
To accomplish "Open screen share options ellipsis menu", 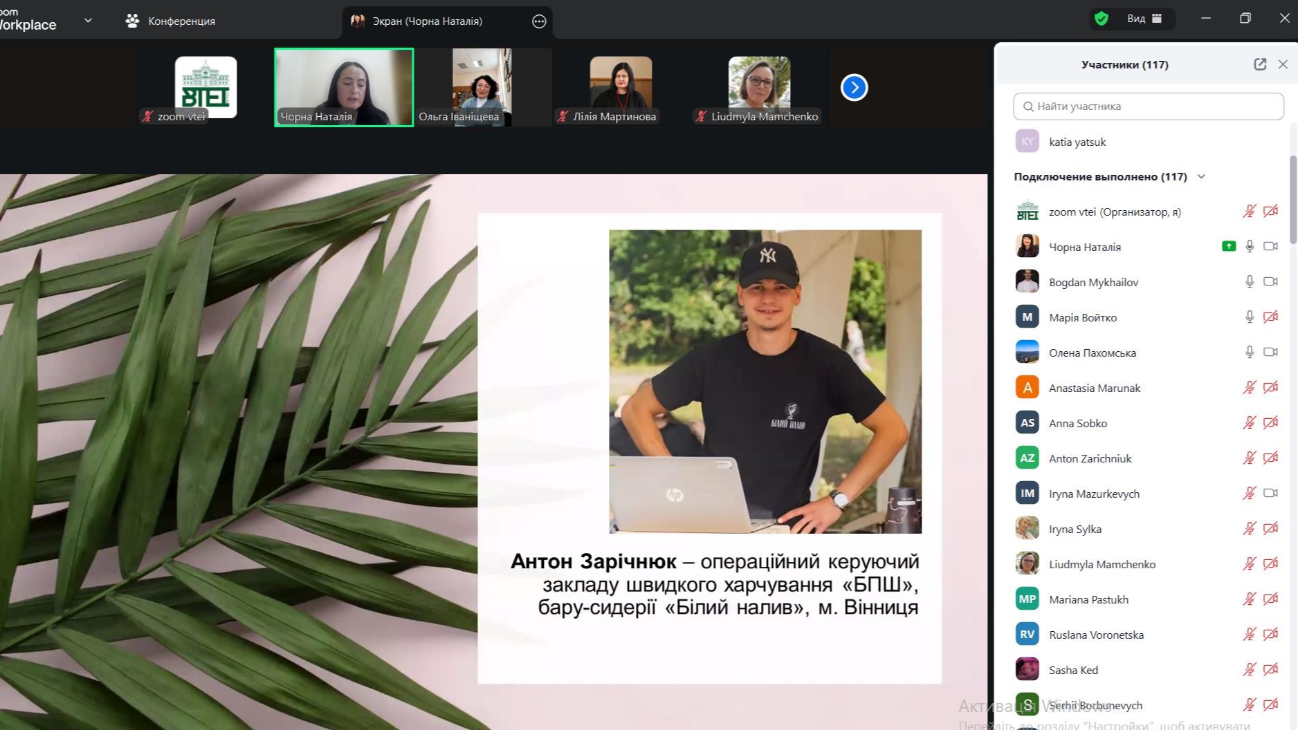I will point(539,21).
